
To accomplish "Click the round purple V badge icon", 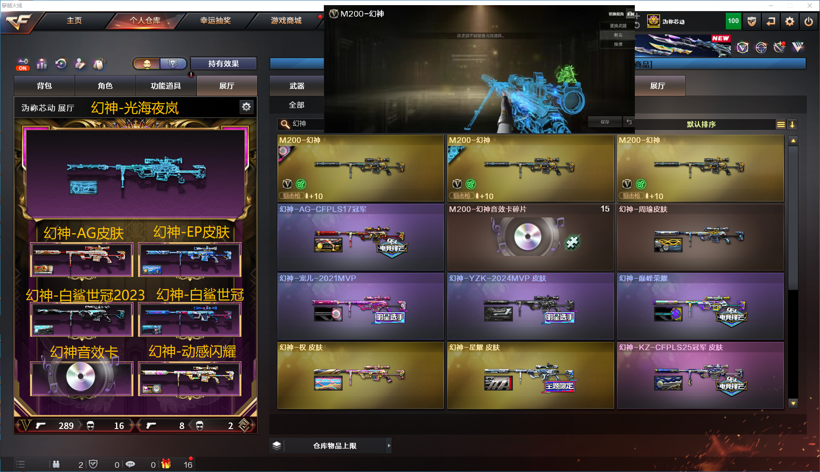I will click(x=743, y=47).
